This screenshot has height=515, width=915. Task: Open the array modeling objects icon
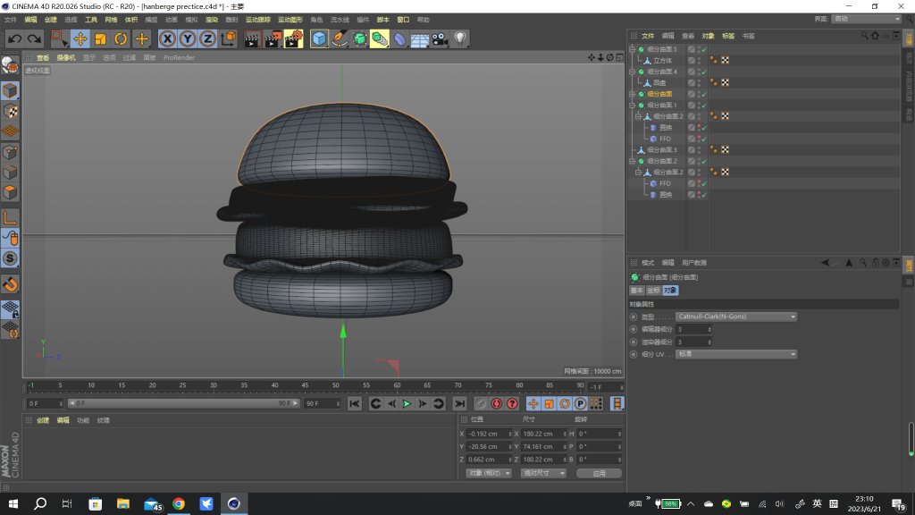click(x=379, y=39)
